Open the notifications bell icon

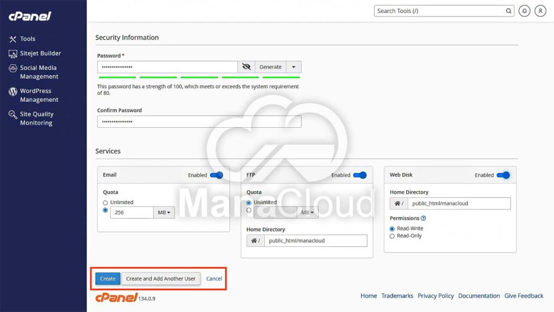point(524,11)
